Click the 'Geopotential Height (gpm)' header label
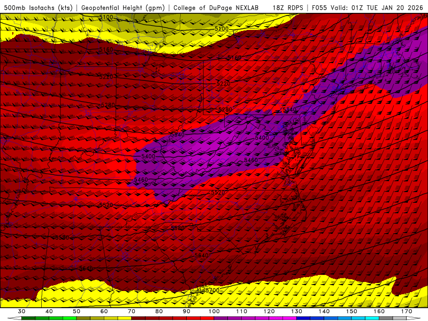428x321 pixels. 124,7
